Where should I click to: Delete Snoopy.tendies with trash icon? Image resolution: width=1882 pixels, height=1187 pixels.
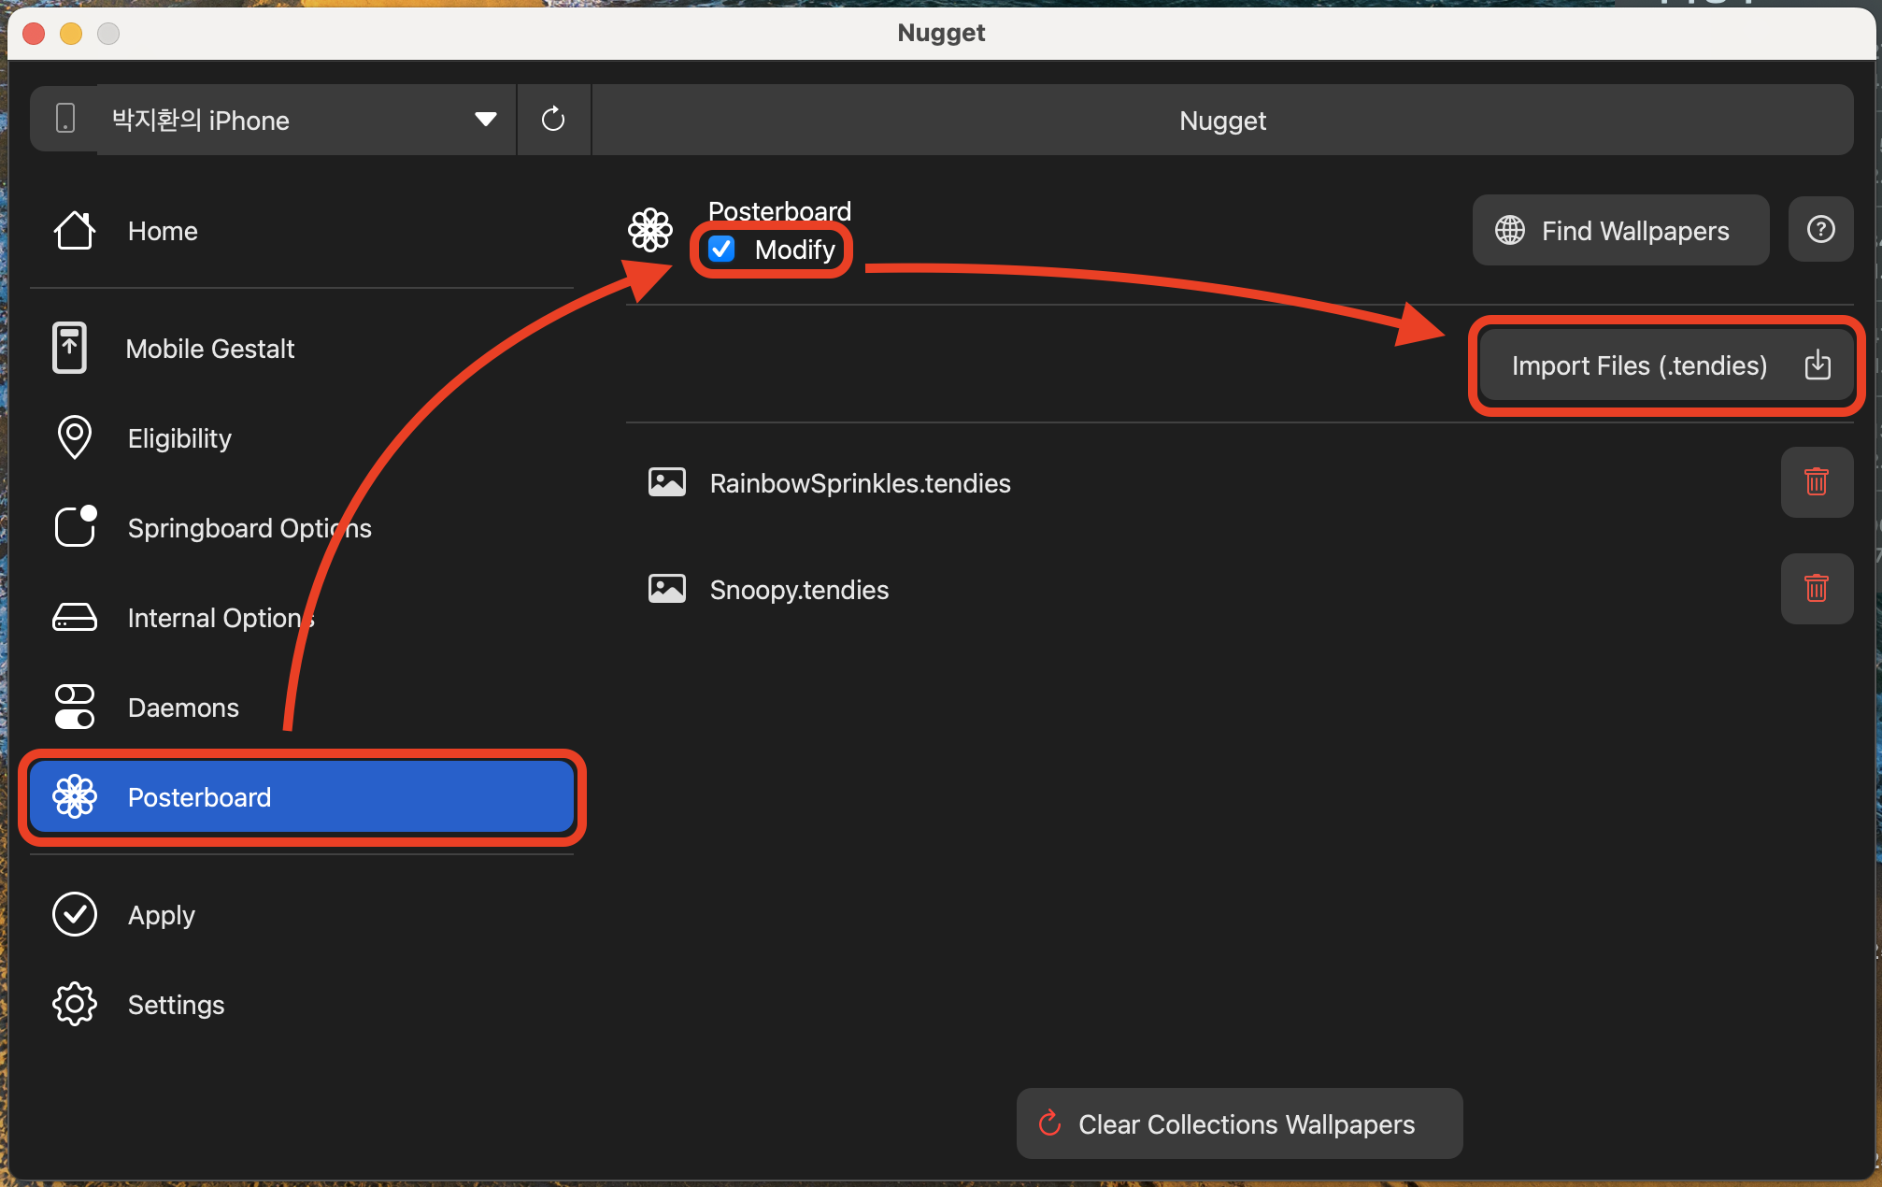(x=1816, y=589)
